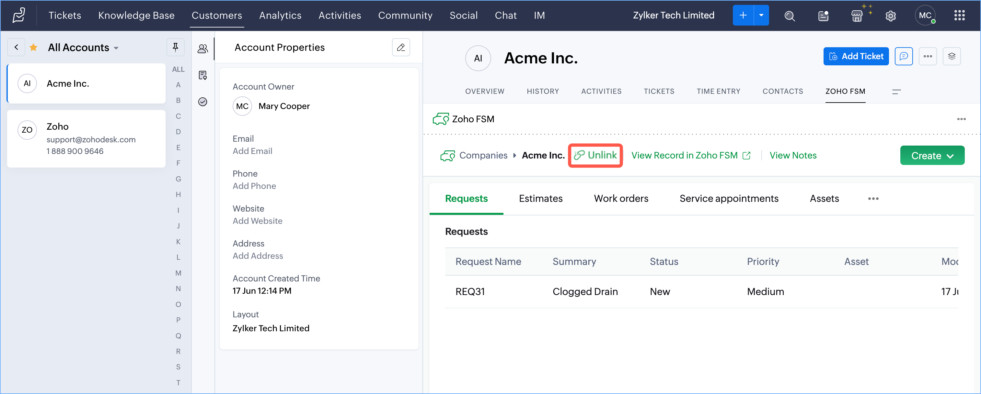Open the setup gear icon
Viewport: 981px width, 394px height.
click(x=890, y=16)
